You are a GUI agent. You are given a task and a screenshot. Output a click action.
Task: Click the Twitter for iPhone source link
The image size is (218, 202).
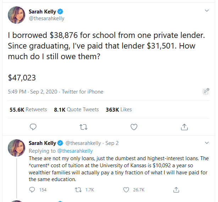coord(82,92)
